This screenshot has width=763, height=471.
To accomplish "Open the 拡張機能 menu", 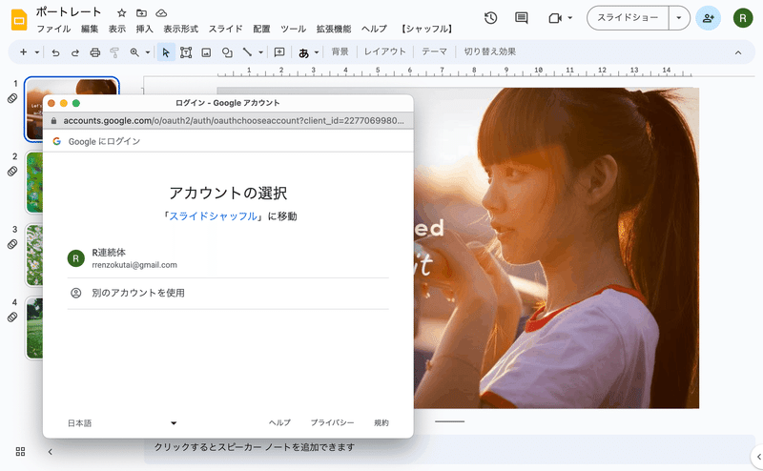I will point(333,29).
